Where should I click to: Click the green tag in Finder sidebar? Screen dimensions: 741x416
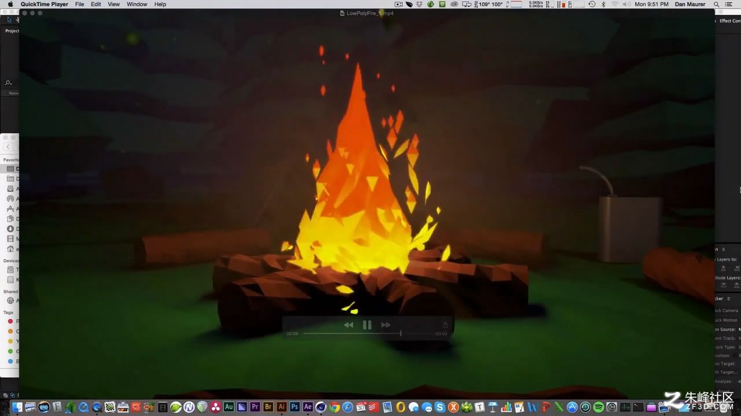click(10, 351)
